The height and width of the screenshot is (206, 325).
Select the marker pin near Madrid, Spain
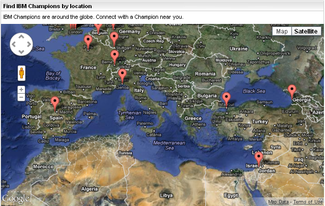pyautogui.click(x=55, y=102)
